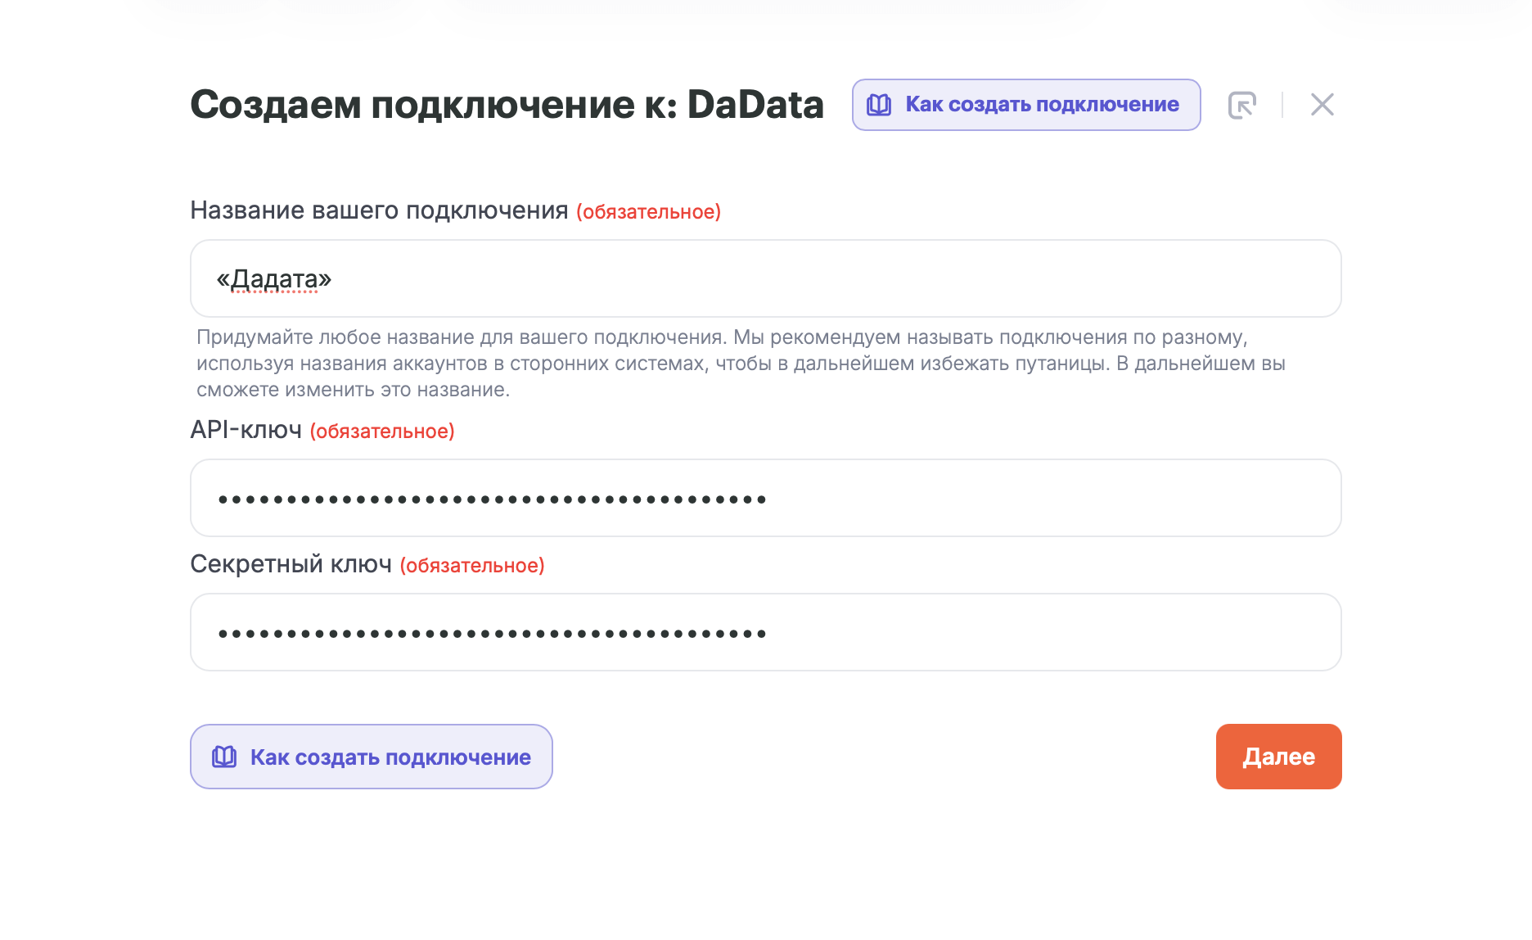The image size is (1532, 940).
Task: Click the Секретный ключ password field
Action: 765,632
